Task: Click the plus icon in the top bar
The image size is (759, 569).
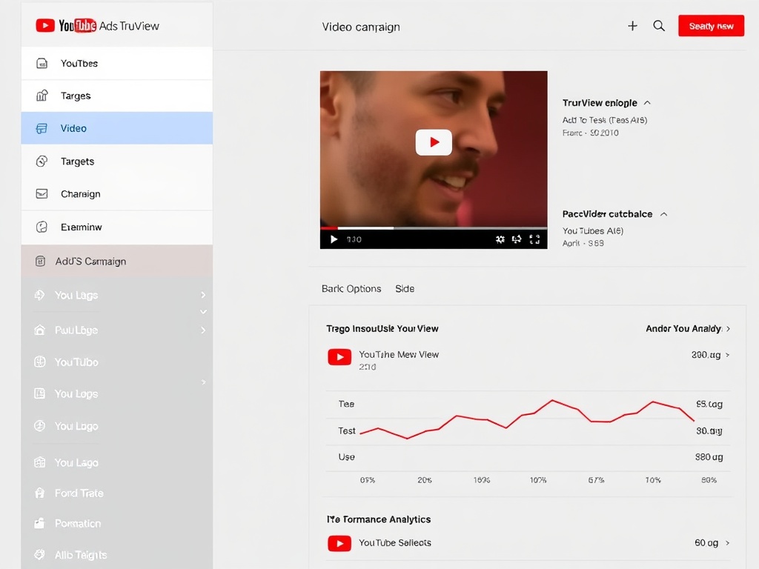Action: [632, 26]
